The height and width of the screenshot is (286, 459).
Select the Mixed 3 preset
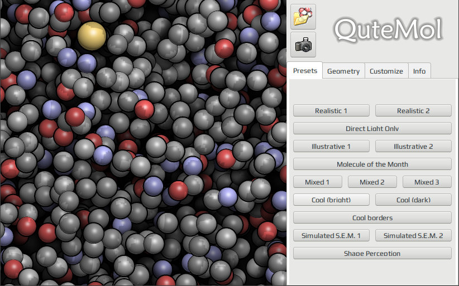tap(427, 182)
